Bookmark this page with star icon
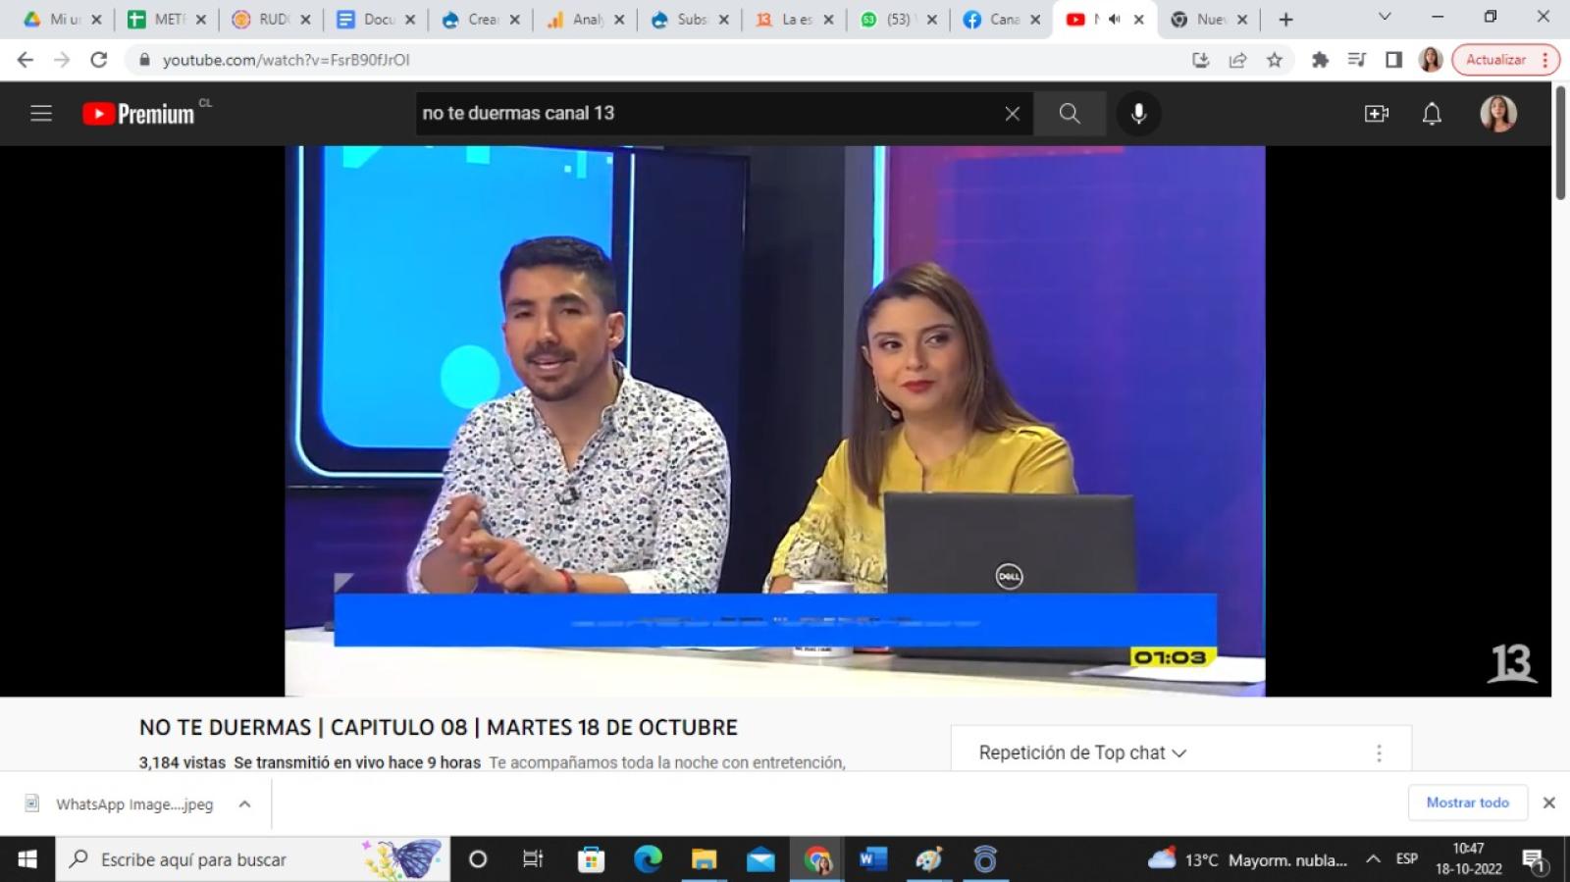Viewport: 1570px width, 882px height. (x=1275, y=60)
